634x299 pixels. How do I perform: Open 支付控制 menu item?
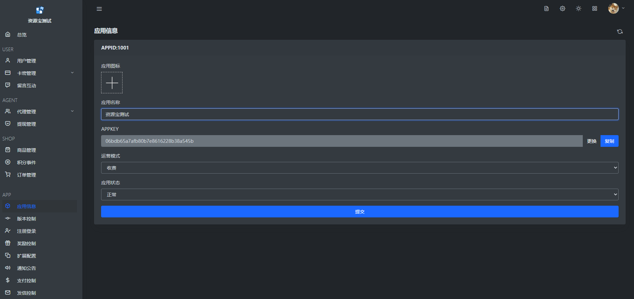coord(39,280)
